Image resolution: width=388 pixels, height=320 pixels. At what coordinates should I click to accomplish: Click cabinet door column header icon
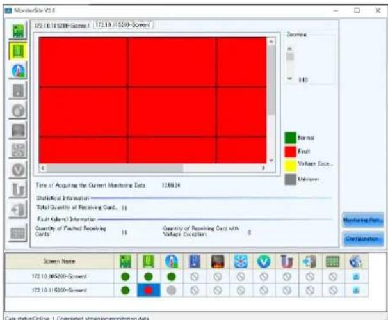[310, 261]
